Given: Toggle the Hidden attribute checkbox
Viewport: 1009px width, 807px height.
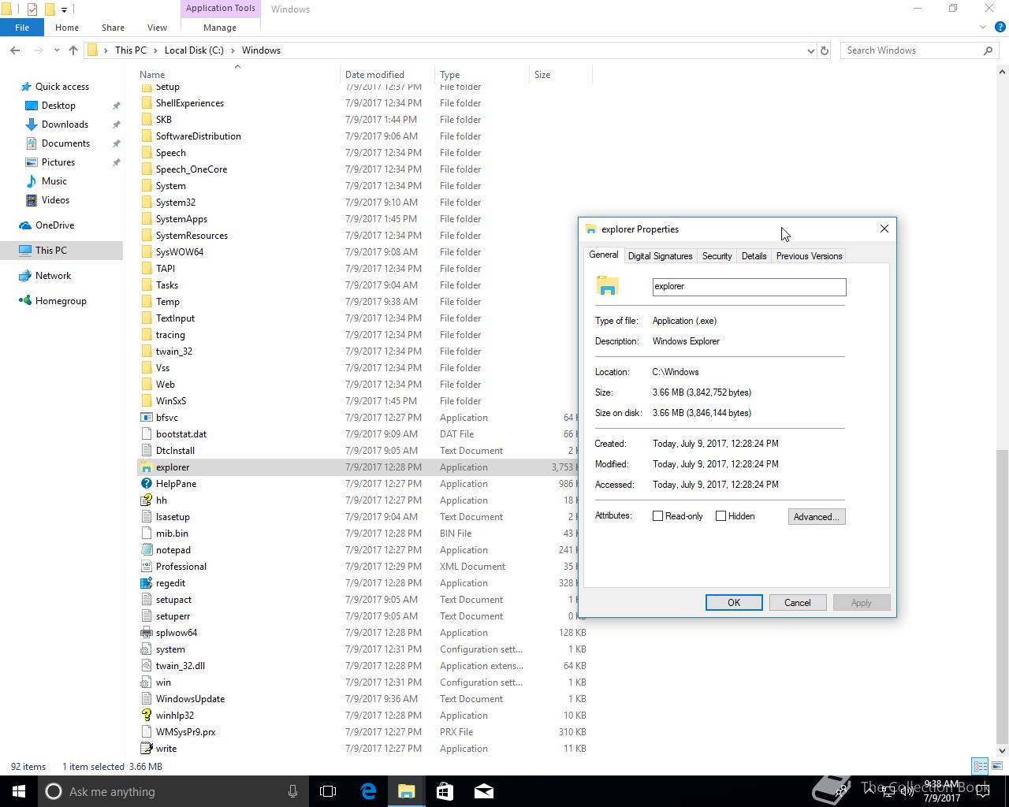Looking at the screenshot, I should tap(720, 516).
